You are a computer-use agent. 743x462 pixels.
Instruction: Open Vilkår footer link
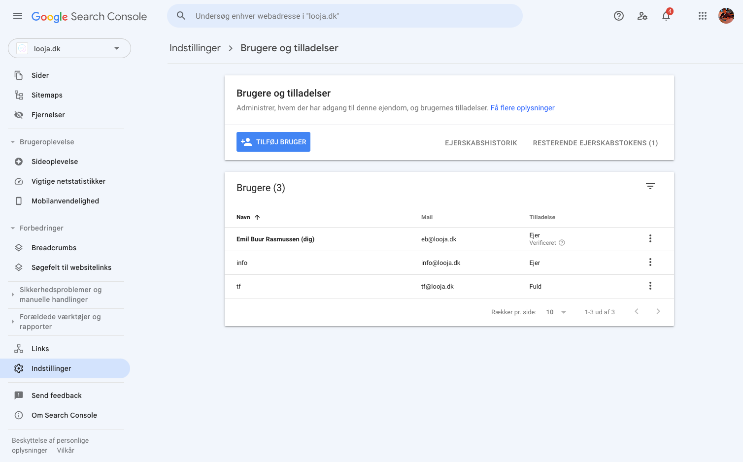click(x=66, y=450)
